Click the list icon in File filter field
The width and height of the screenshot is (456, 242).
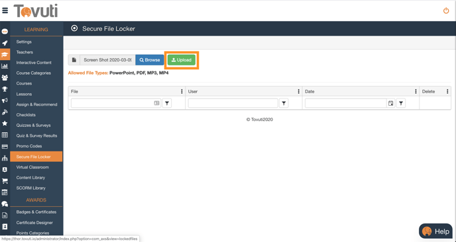[156, 103]
